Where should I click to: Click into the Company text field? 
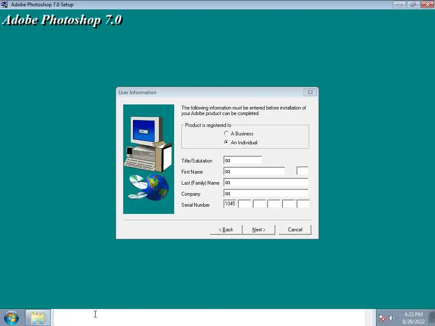click(266, 193)
